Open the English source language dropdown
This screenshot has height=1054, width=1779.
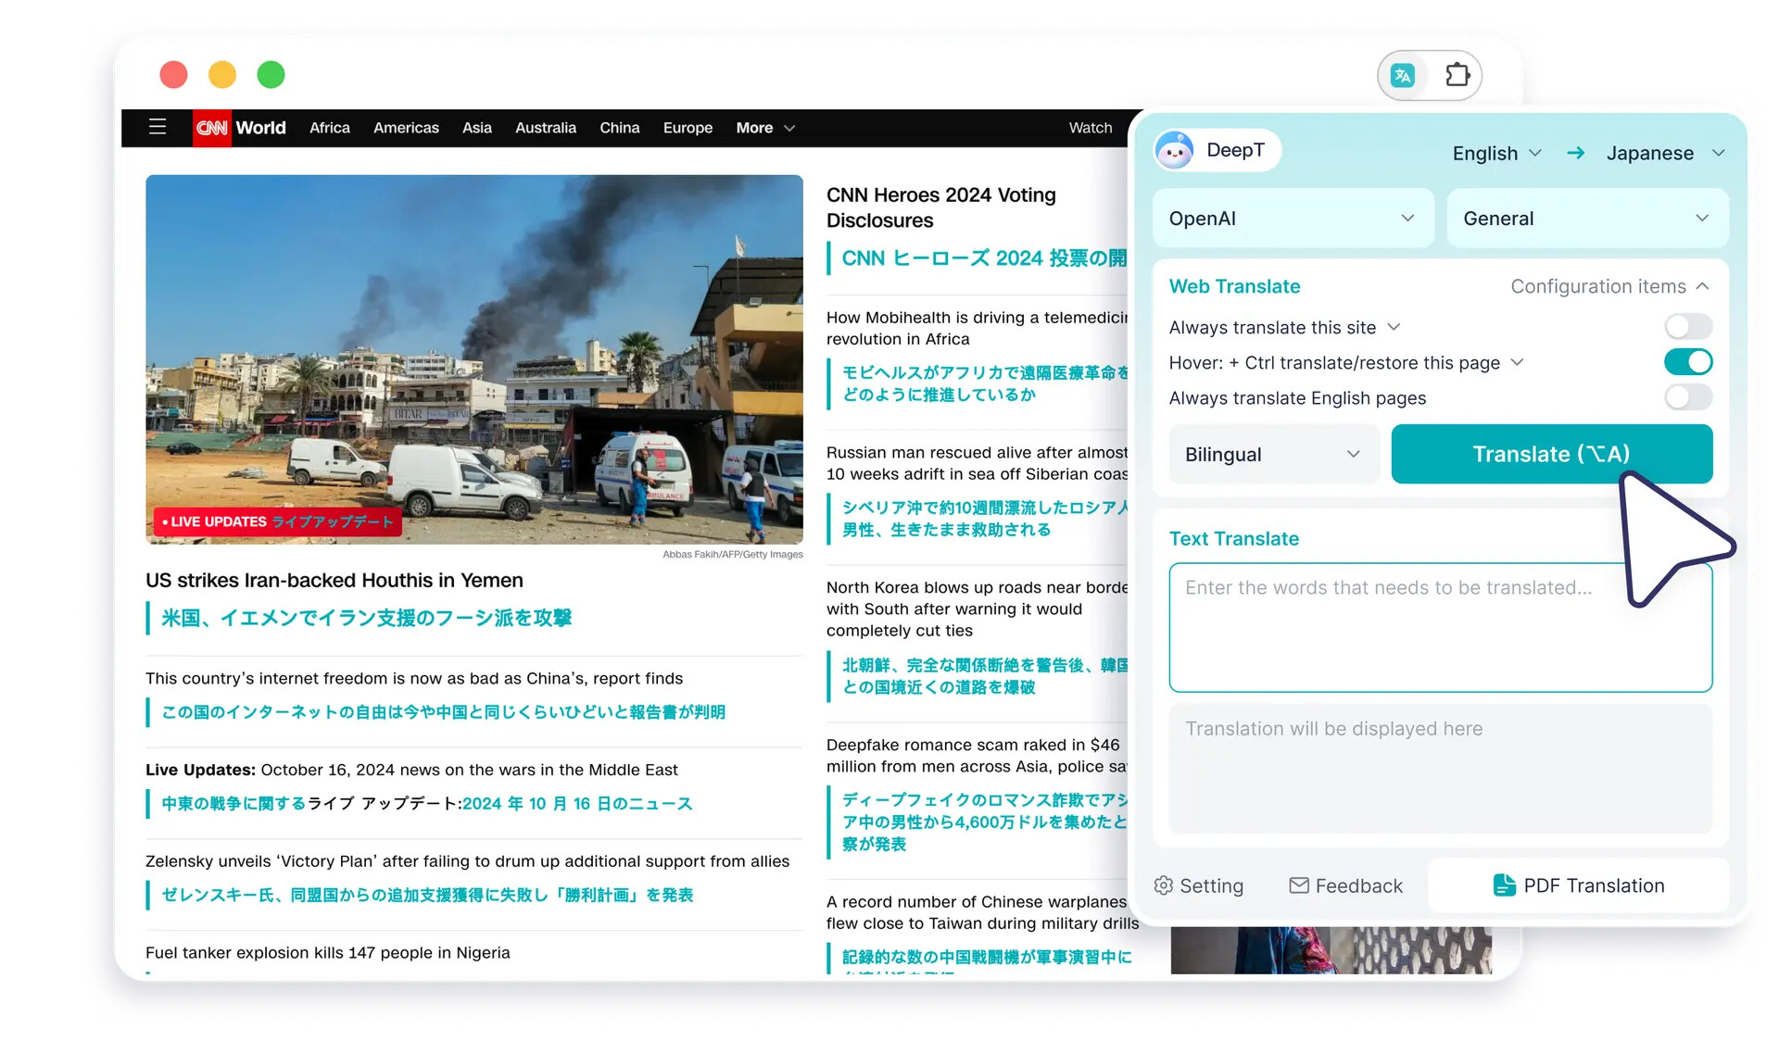click(x=1496, y=153)
